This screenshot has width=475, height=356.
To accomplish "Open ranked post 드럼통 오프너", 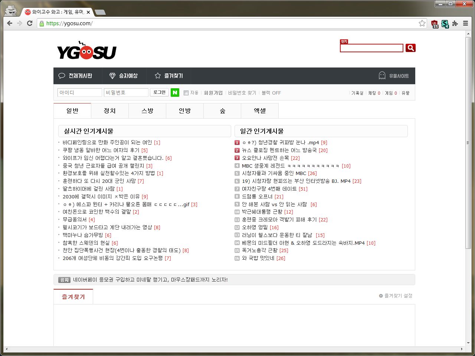I will pyautogui.click(x=257, y=197).
